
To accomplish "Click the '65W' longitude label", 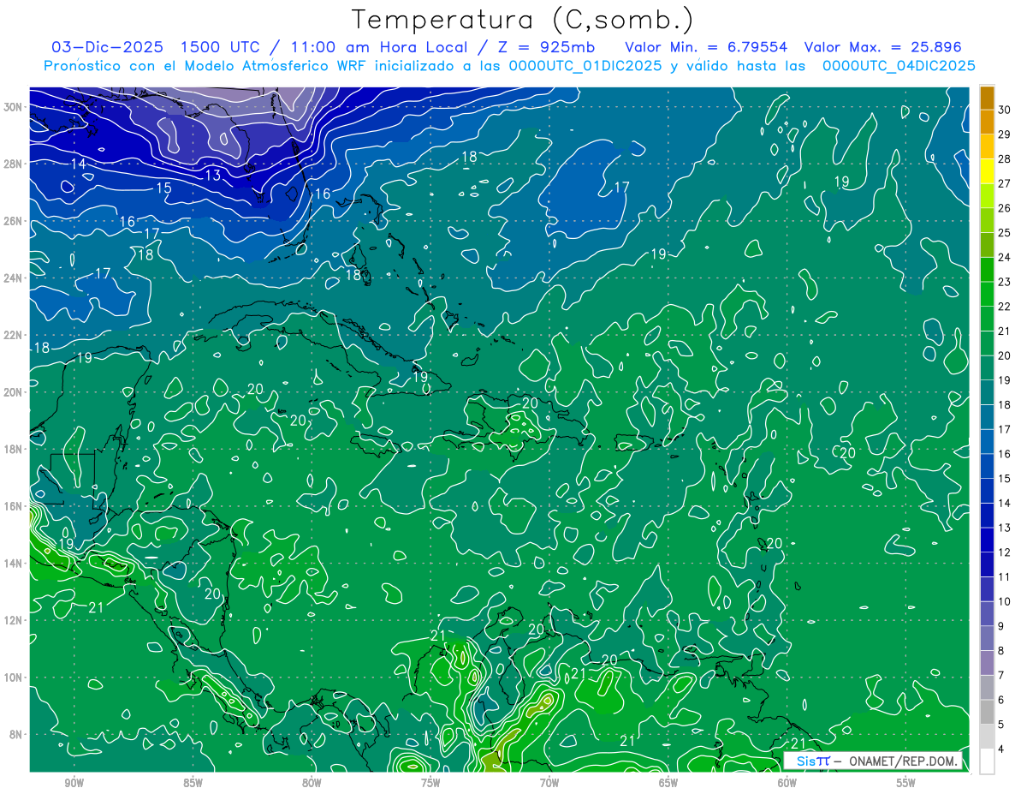I will coord(668,783).
